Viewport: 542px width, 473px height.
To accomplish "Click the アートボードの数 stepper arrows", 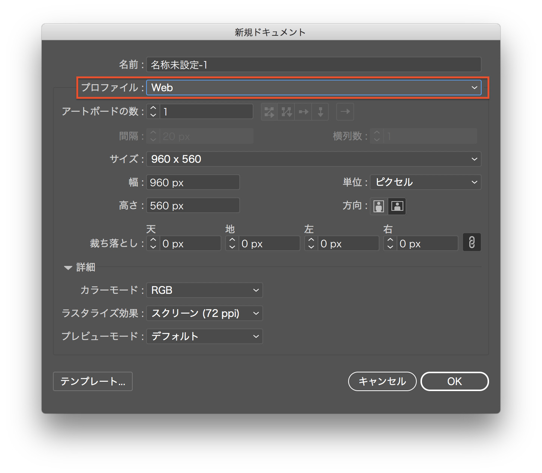I will coord(153,111).
